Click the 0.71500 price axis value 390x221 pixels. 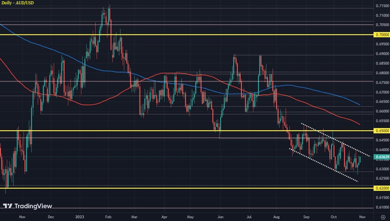pos(383,6)
